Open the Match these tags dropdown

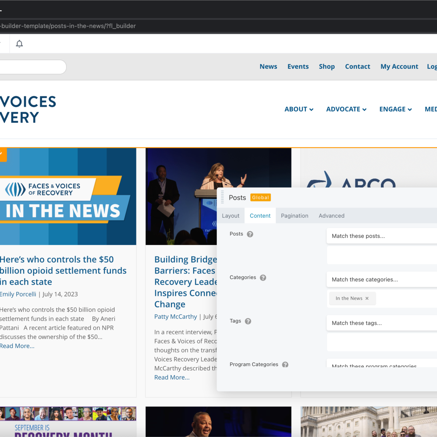coord(382,323)
